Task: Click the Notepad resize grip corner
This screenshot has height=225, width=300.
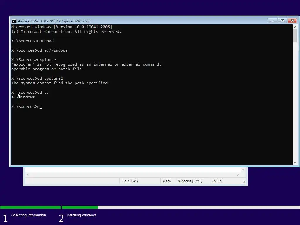Action: (x=244, y=183)
